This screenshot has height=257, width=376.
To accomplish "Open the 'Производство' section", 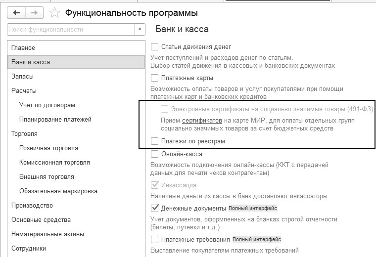I will tap(76, 206).
